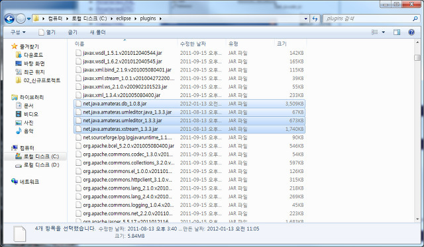
Task: Click the refresh button beside address bar
Action: (x=315, y=18)
